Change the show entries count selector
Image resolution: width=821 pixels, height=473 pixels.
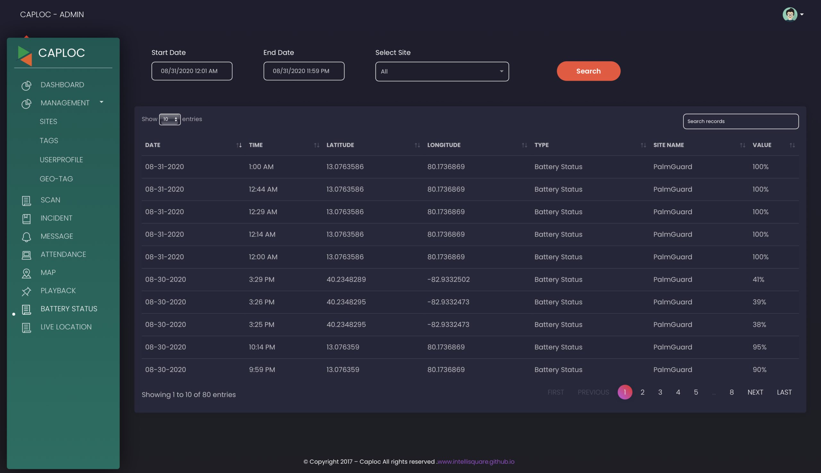click(170, 119)
